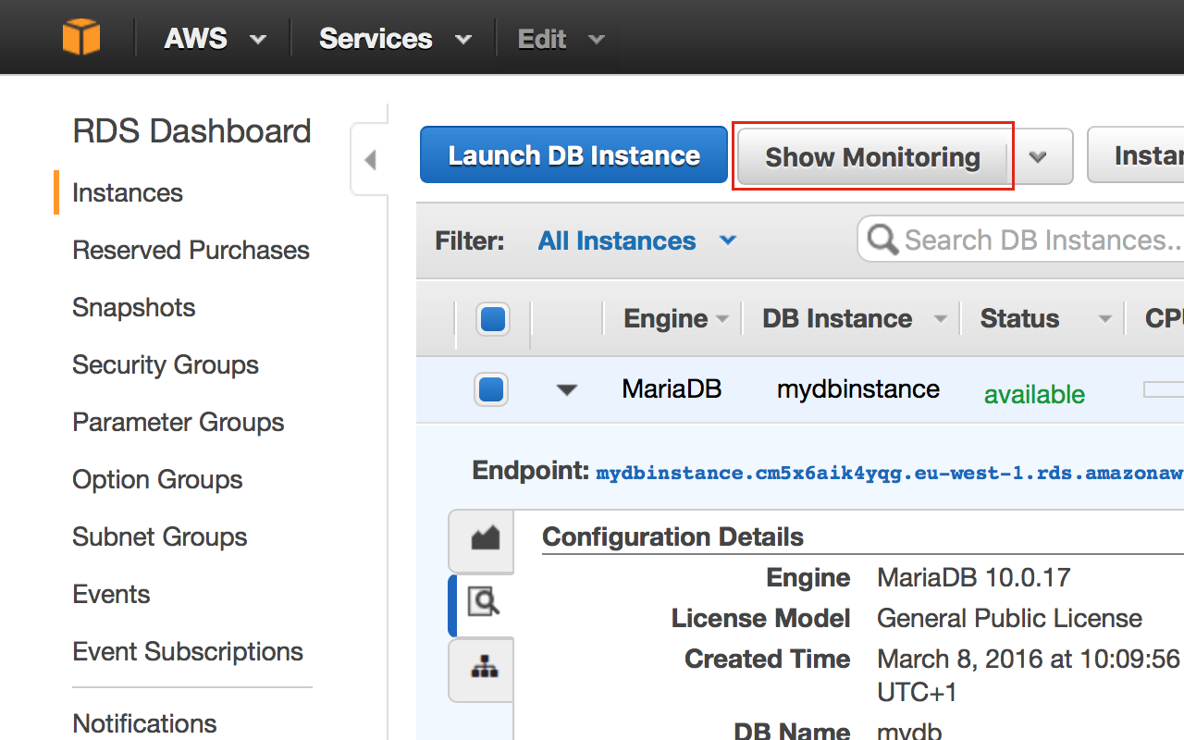
Task: Sort by the Engine column header
Action: tap(676, 319)
